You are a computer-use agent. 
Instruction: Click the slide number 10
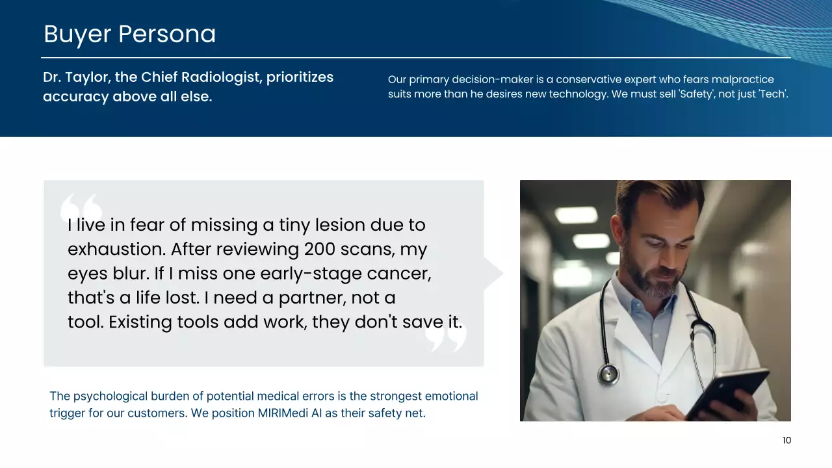(x=786, y=441)
